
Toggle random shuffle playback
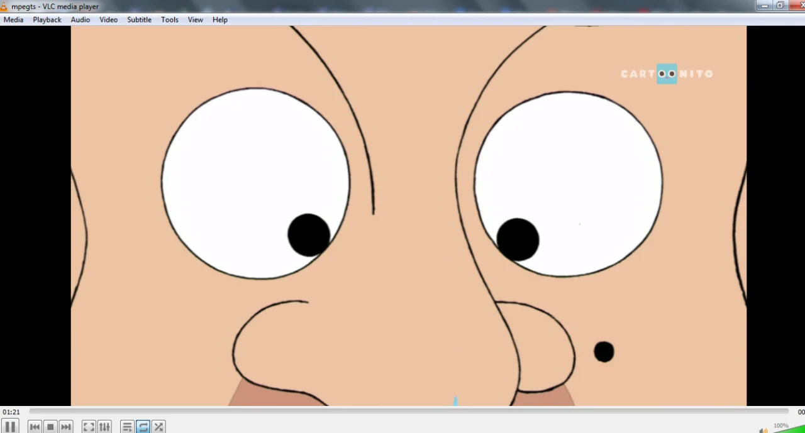point(158,427)
